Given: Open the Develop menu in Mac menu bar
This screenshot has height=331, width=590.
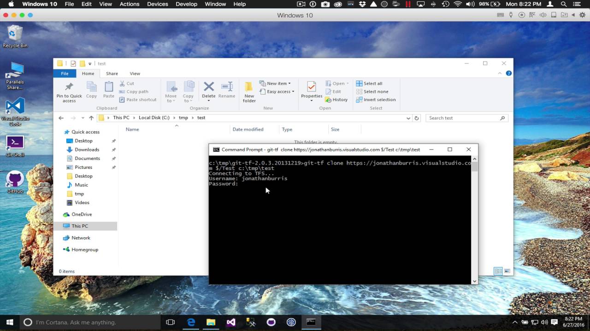Looking at the screenshot, I should (x=186, y=4).
